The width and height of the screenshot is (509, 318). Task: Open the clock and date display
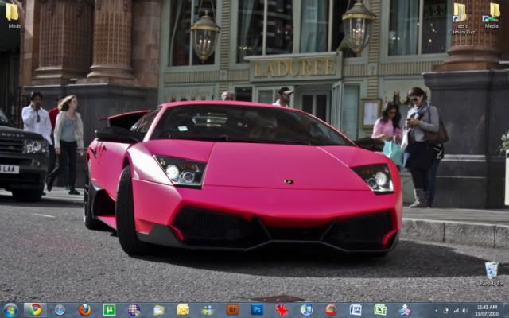487,309
